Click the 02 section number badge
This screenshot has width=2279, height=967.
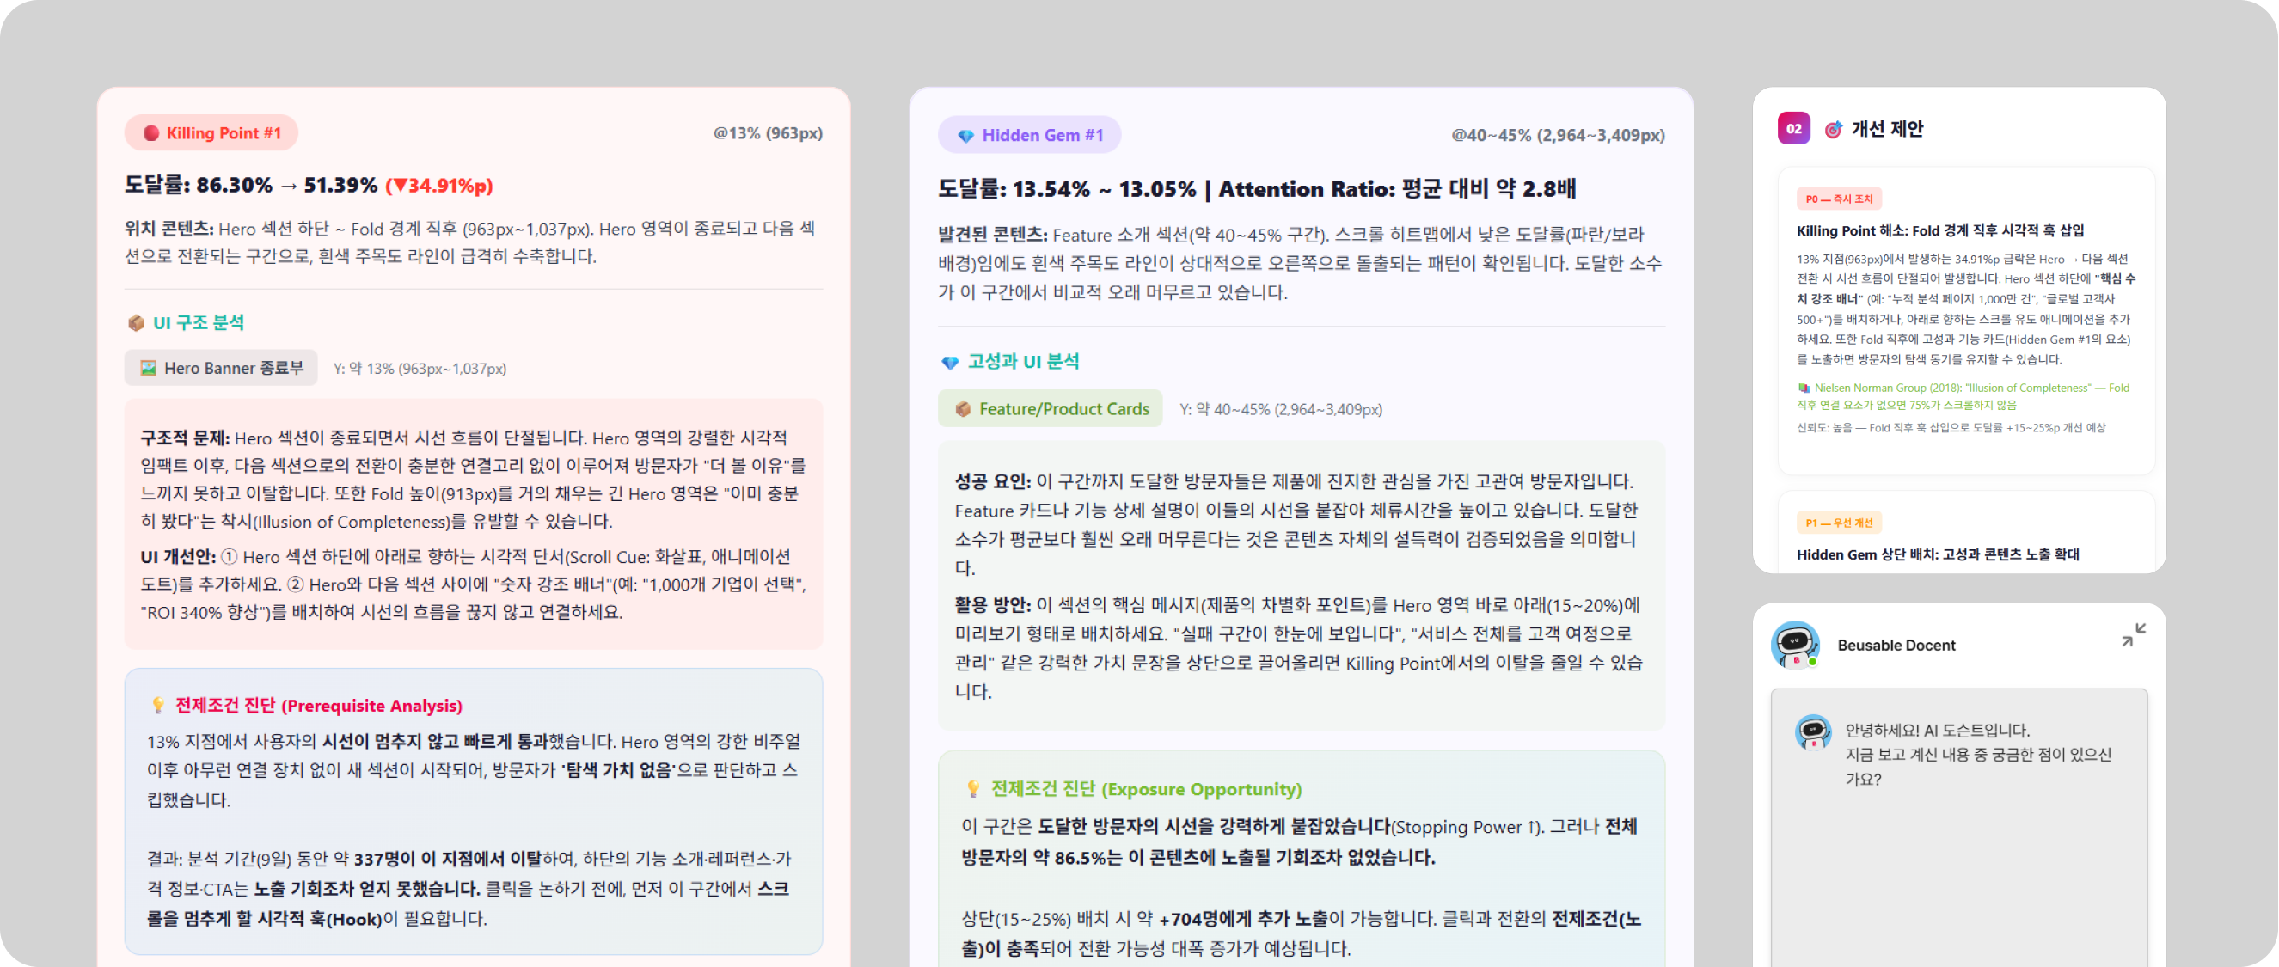[x=1793, y=128]
